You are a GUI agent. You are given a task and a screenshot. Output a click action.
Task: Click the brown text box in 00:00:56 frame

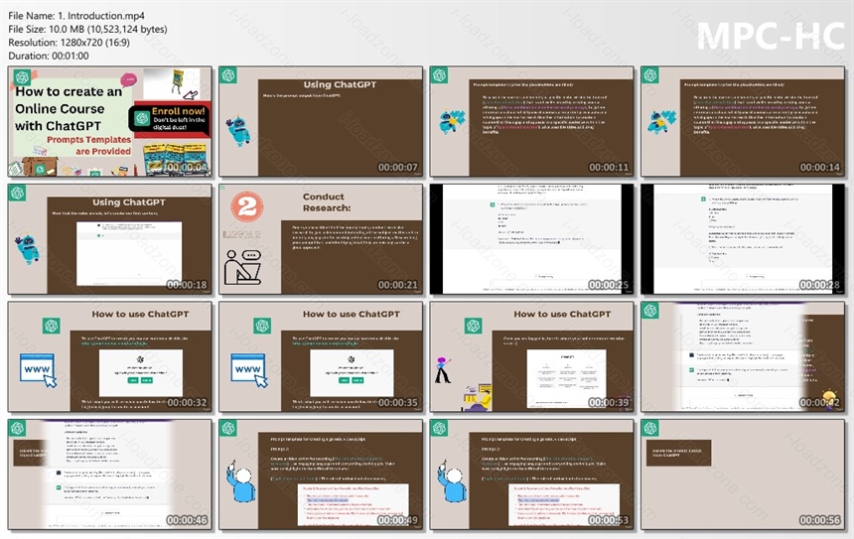[x=678, y=453]
